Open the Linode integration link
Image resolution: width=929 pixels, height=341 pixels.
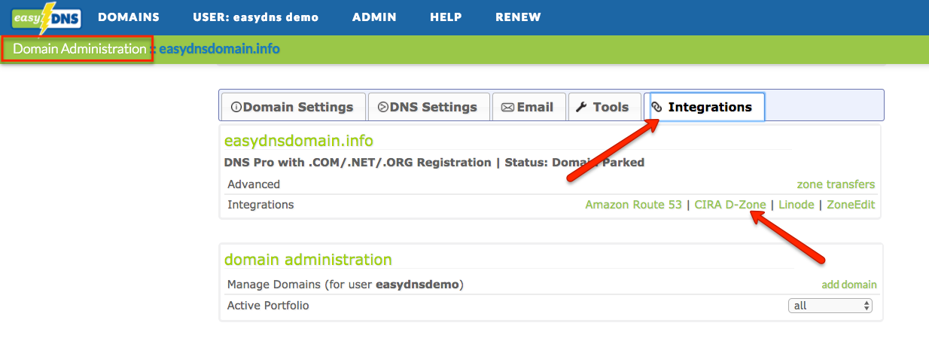796,205
